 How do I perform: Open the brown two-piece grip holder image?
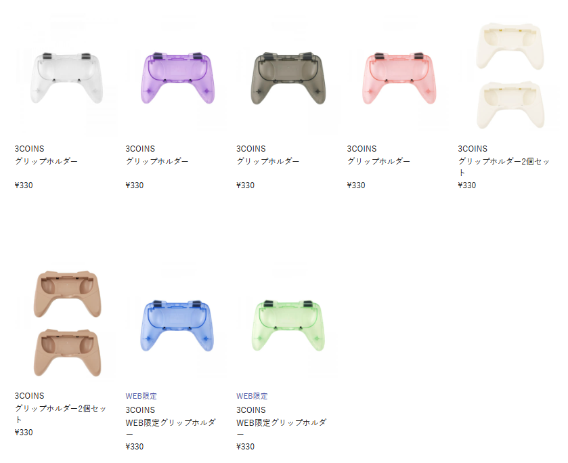[66, 324]
